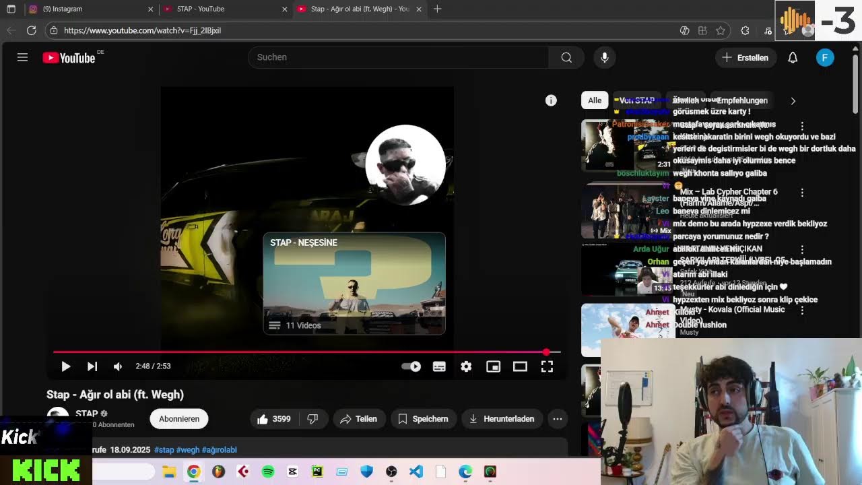Screen dimensions: 862x485
Task: Click the browser address bar URL
Action: click(142, 30)
